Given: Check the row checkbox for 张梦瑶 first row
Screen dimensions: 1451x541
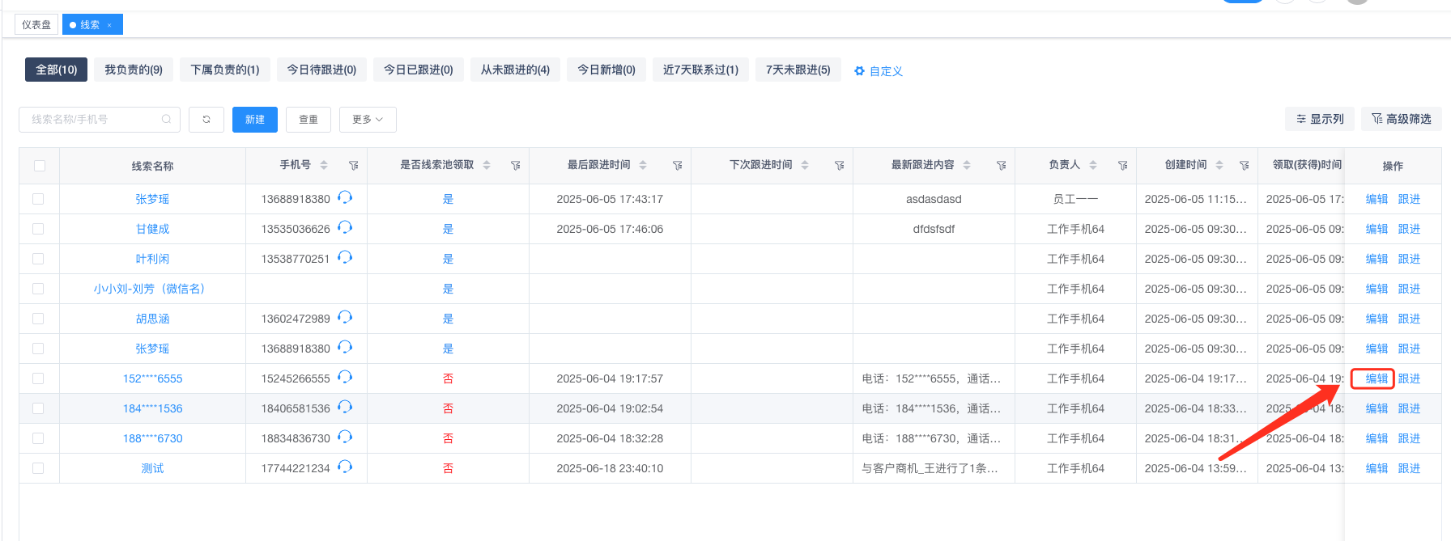Looking at the screenshot, I should pyautogui.click(x=38, y=199).
